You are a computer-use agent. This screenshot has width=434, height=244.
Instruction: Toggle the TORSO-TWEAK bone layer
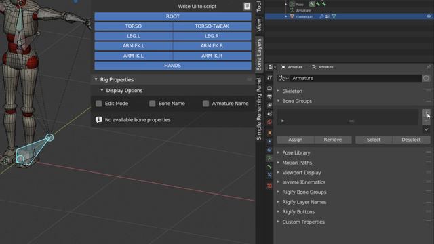212,26
